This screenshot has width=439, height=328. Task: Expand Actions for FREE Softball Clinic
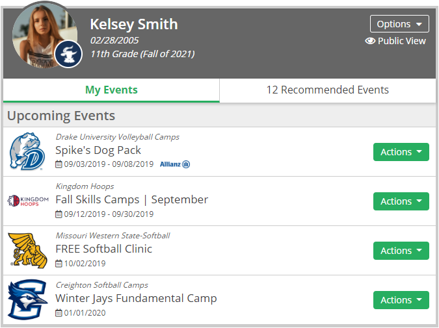click(401, 251)
